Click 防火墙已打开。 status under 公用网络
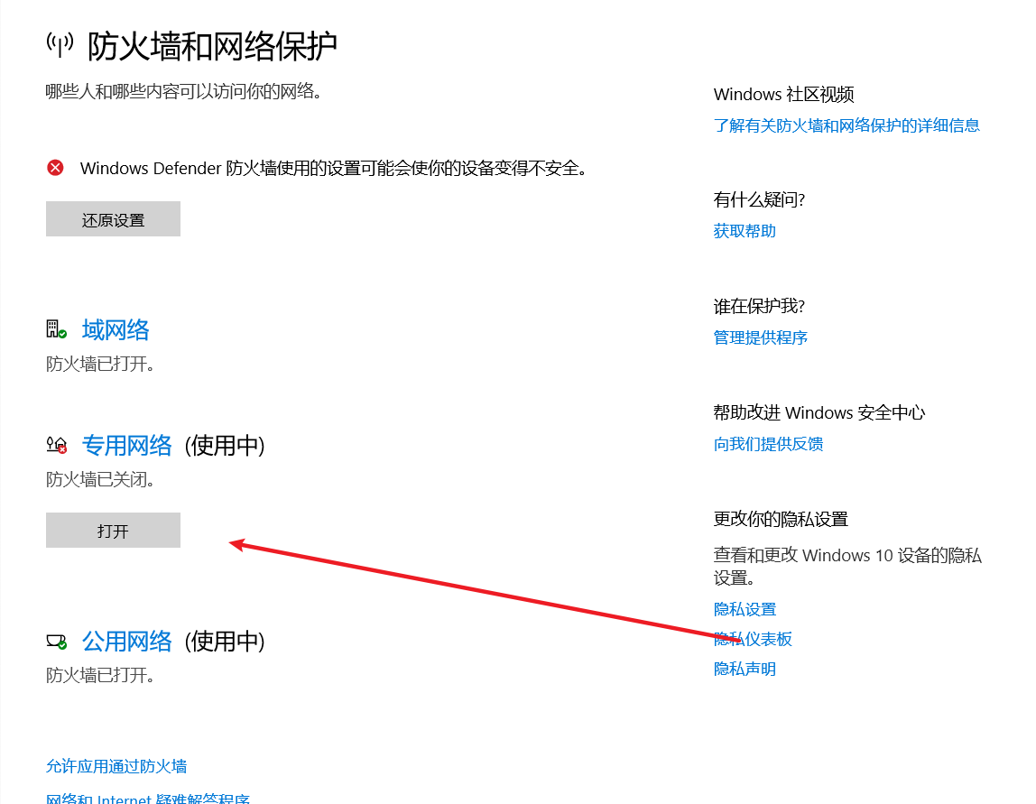 point(100,675)
